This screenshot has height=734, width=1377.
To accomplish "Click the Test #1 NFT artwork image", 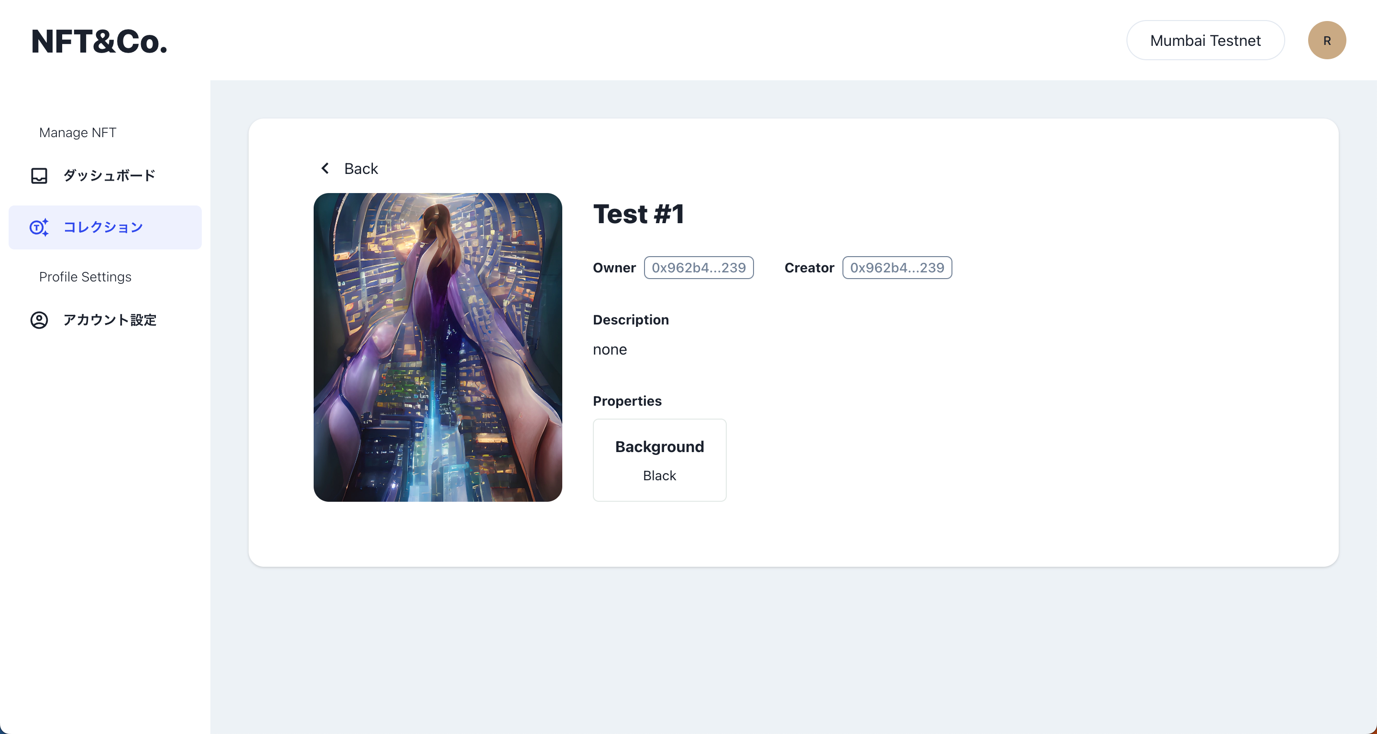I will pyautogui.click(x=437, y=347).
